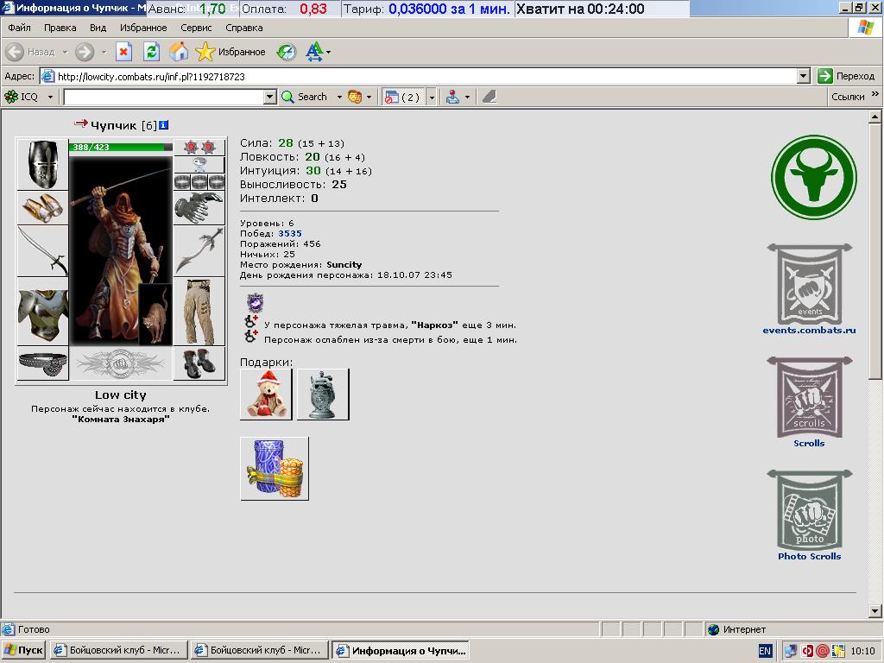Open the Santa teddy bear gift
Viewport: 884px width, 663px height.
(x=266, y=394)
